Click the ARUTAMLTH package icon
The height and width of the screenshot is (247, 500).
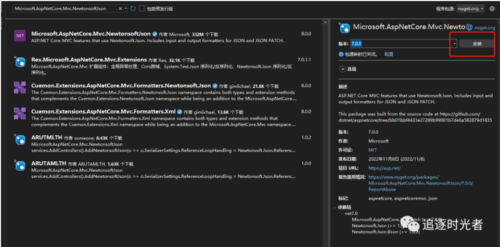point(20,165)
